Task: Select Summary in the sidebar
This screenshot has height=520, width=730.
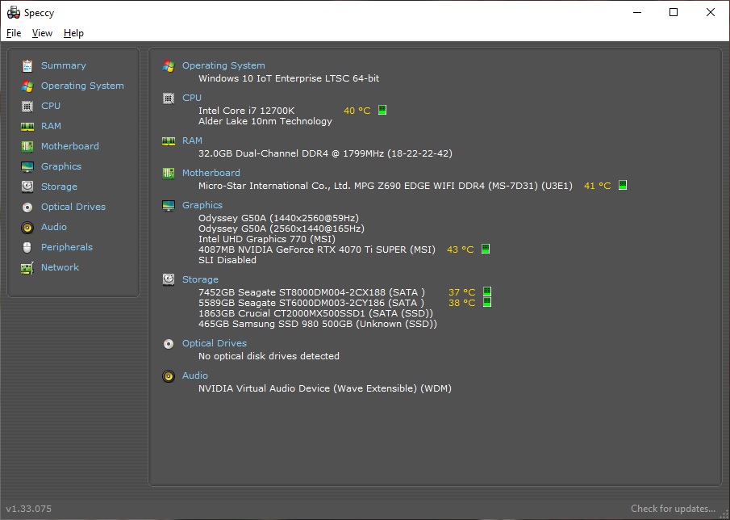Action: [63, 65]
